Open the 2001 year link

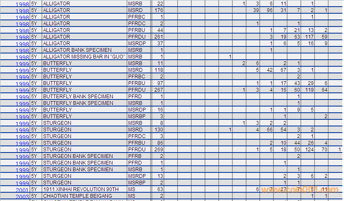[22, 190]
